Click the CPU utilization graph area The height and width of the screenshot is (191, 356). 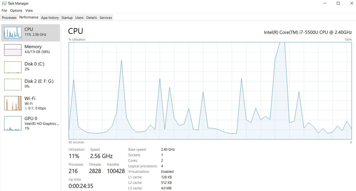pos(210,91)
